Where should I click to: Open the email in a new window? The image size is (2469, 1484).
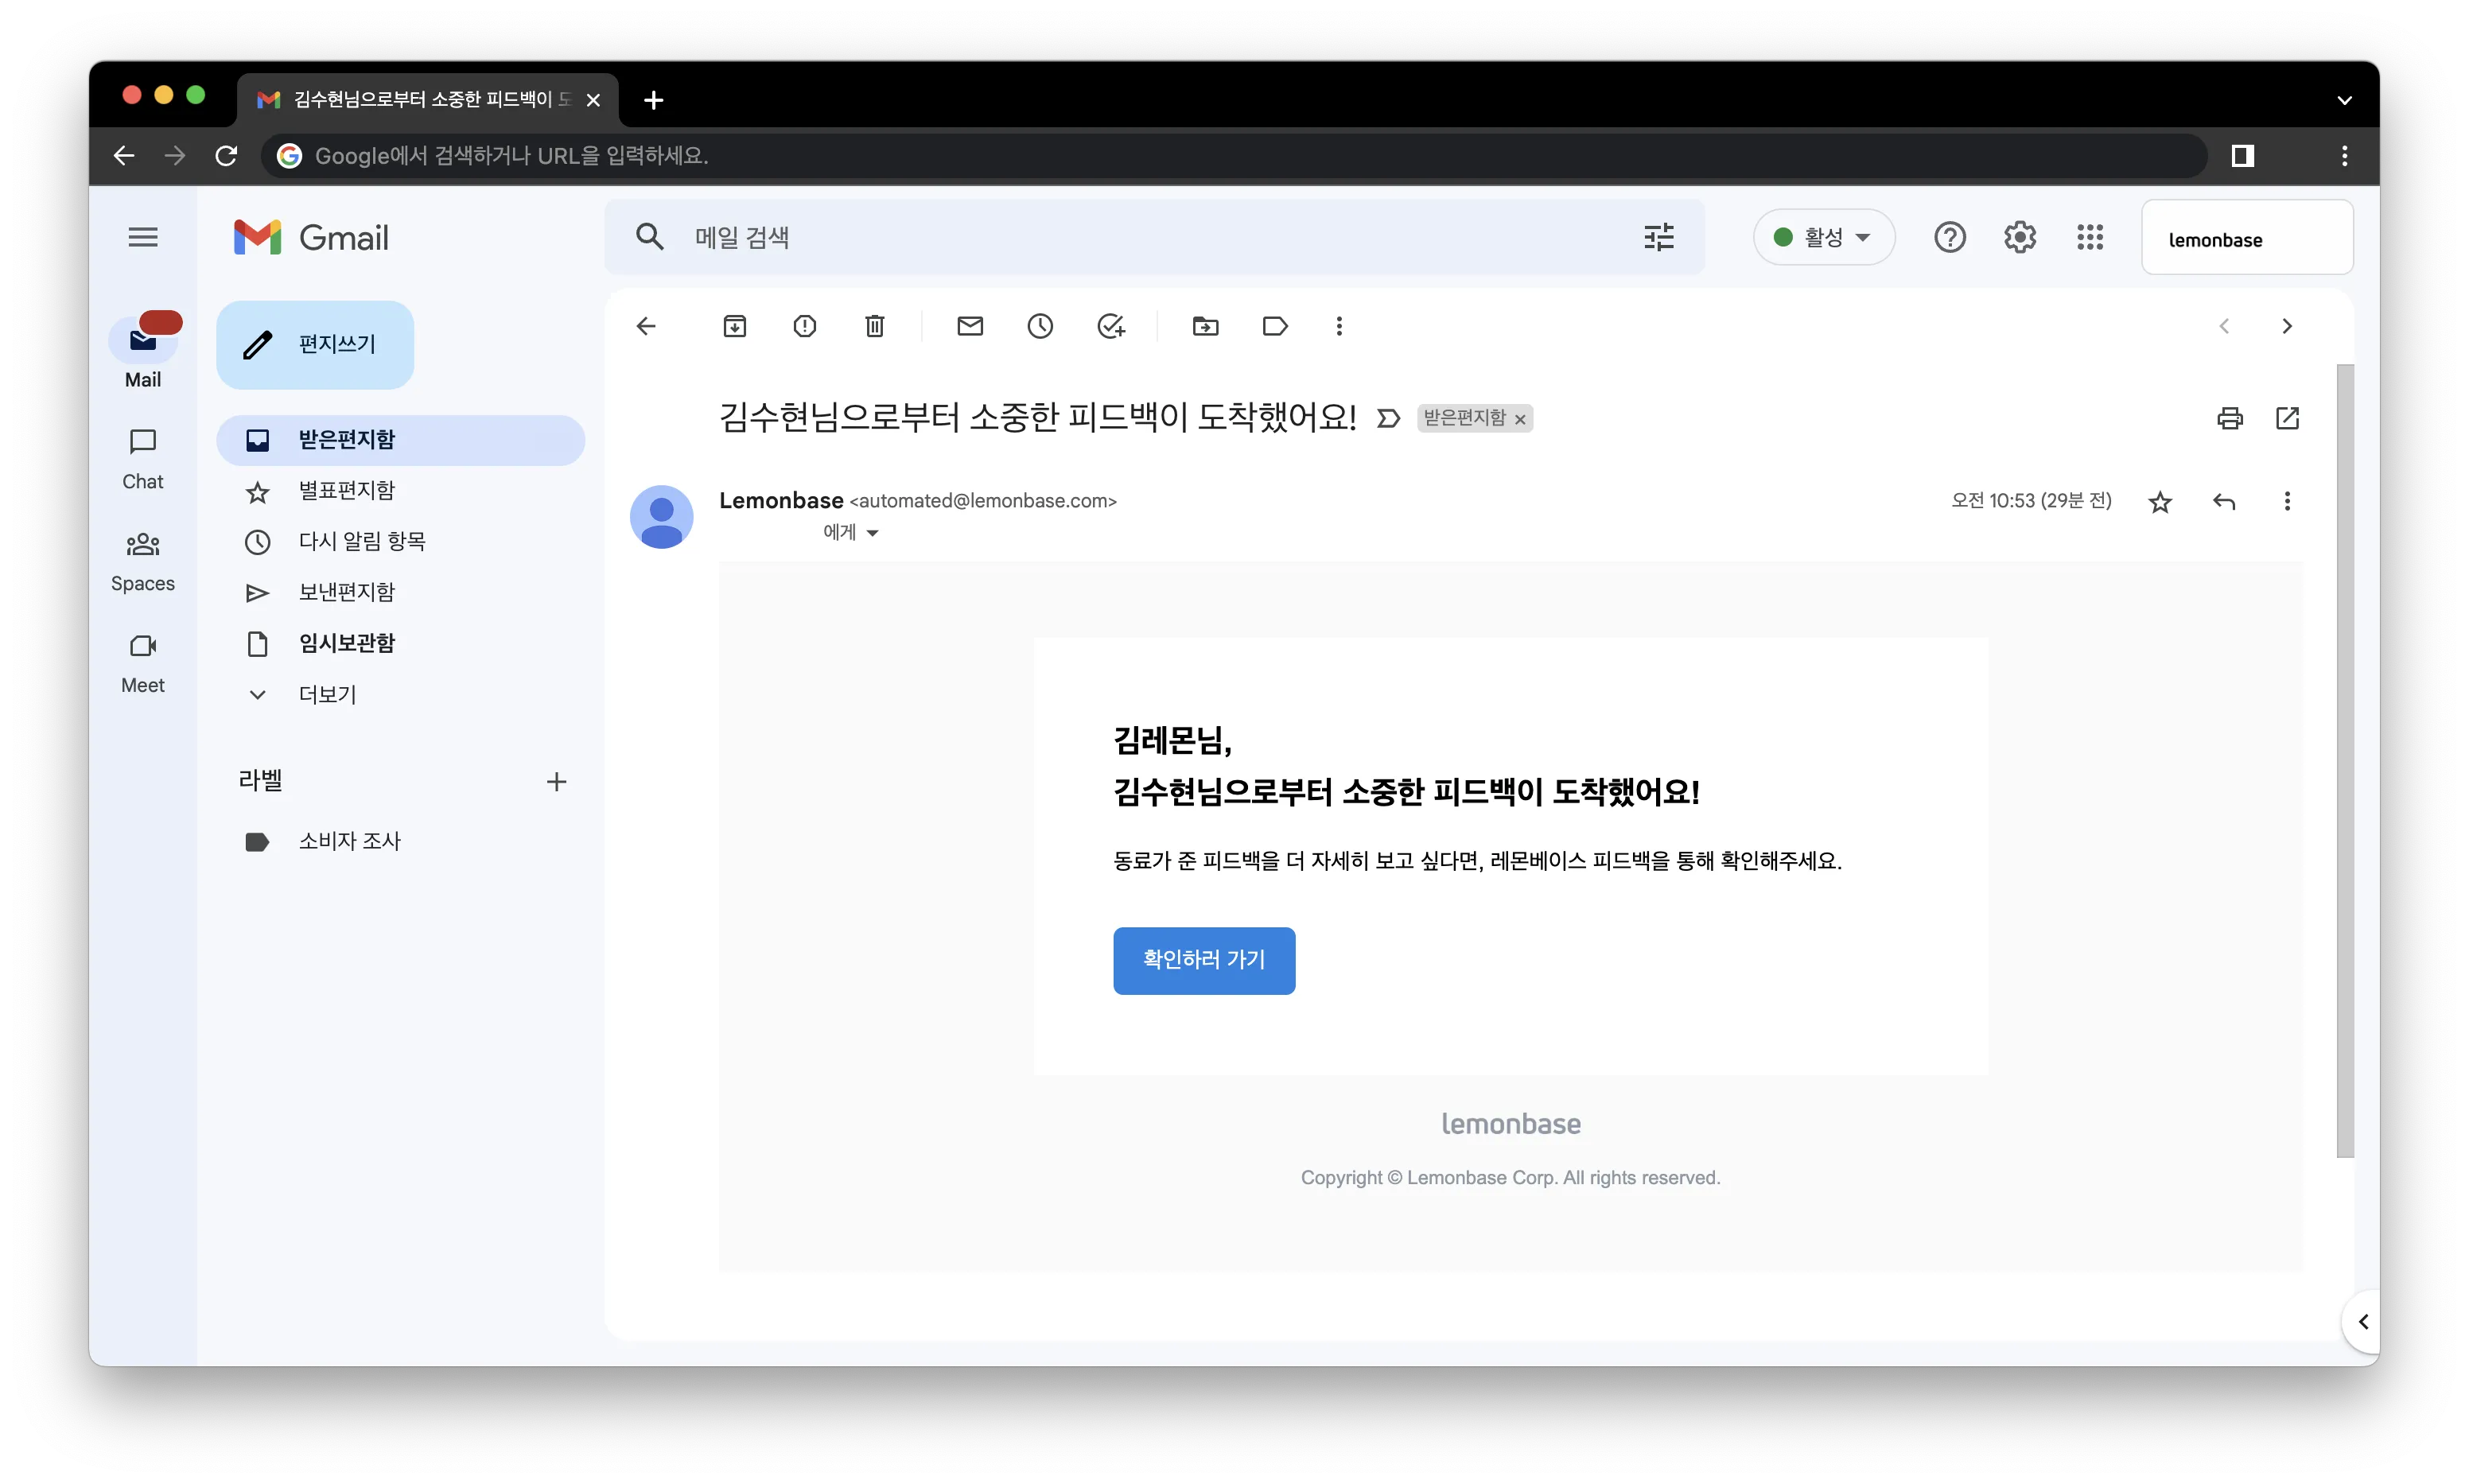(2287, 418)
